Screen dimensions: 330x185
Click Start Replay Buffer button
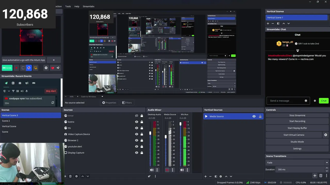coord(297,128)
